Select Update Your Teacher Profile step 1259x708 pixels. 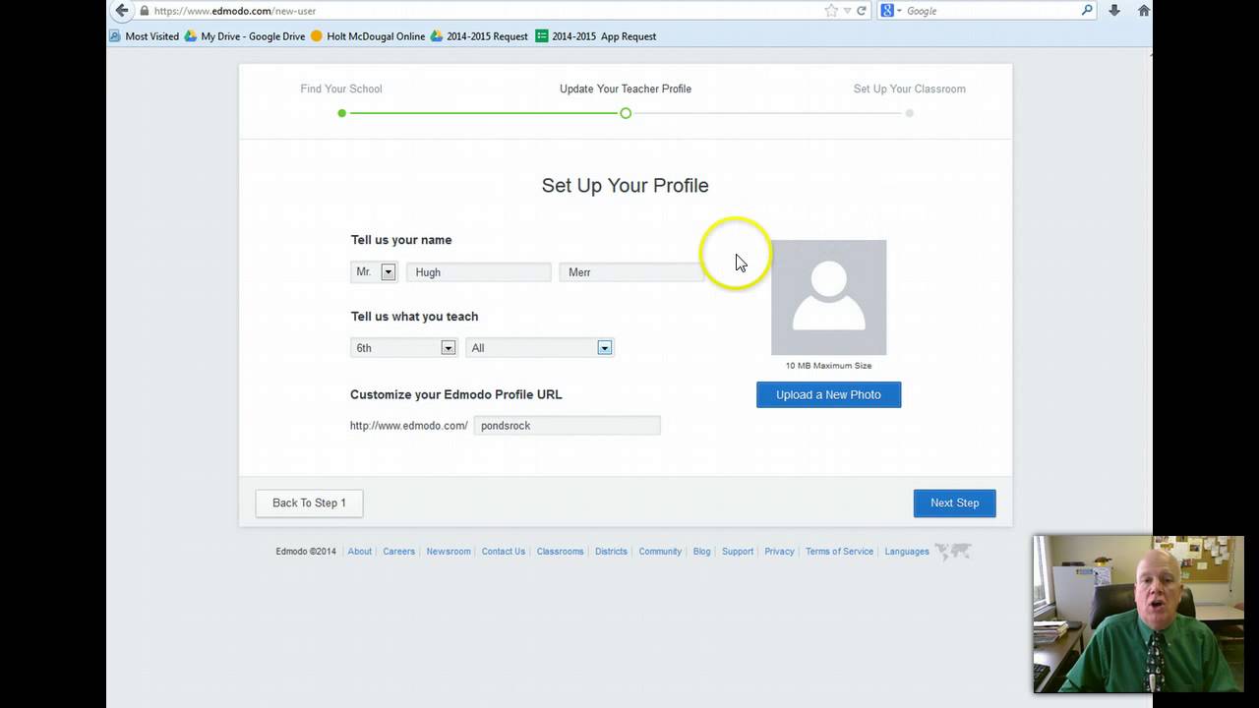pos(626,88)
